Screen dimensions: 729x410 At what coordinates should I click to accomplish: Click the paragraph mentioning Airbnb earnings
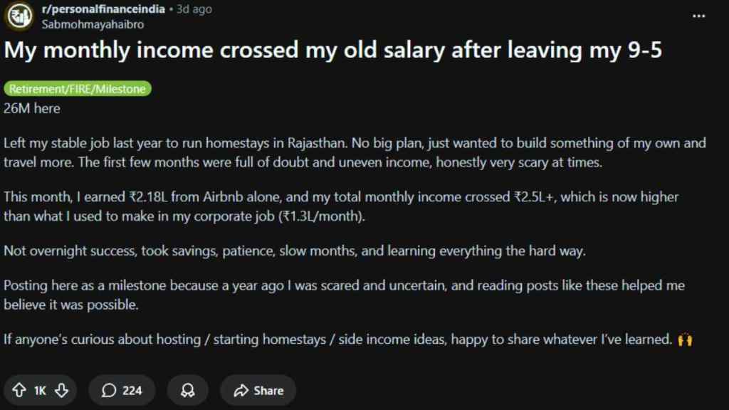[341, 206]
